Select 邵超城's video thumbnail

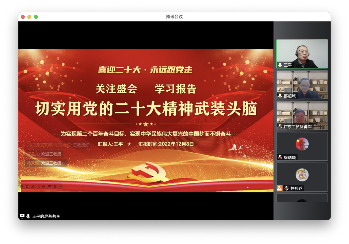coord(302,85)
